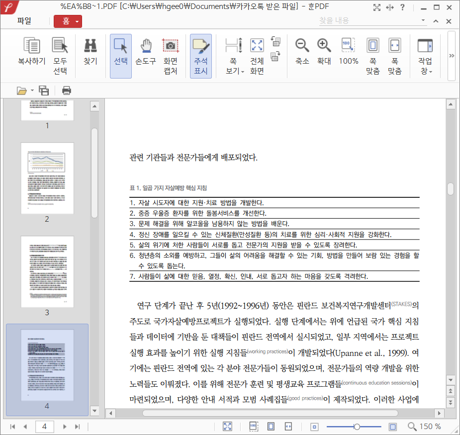The image size is (460, 435).
Task: Click 모두 선택 select all button
Action: (x=60, y=56)
